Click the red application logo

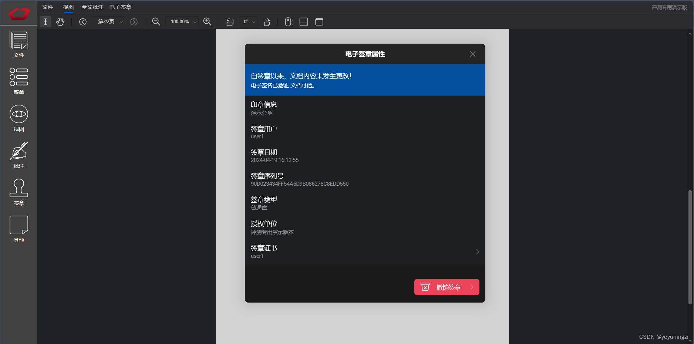[x=19, y=14]
